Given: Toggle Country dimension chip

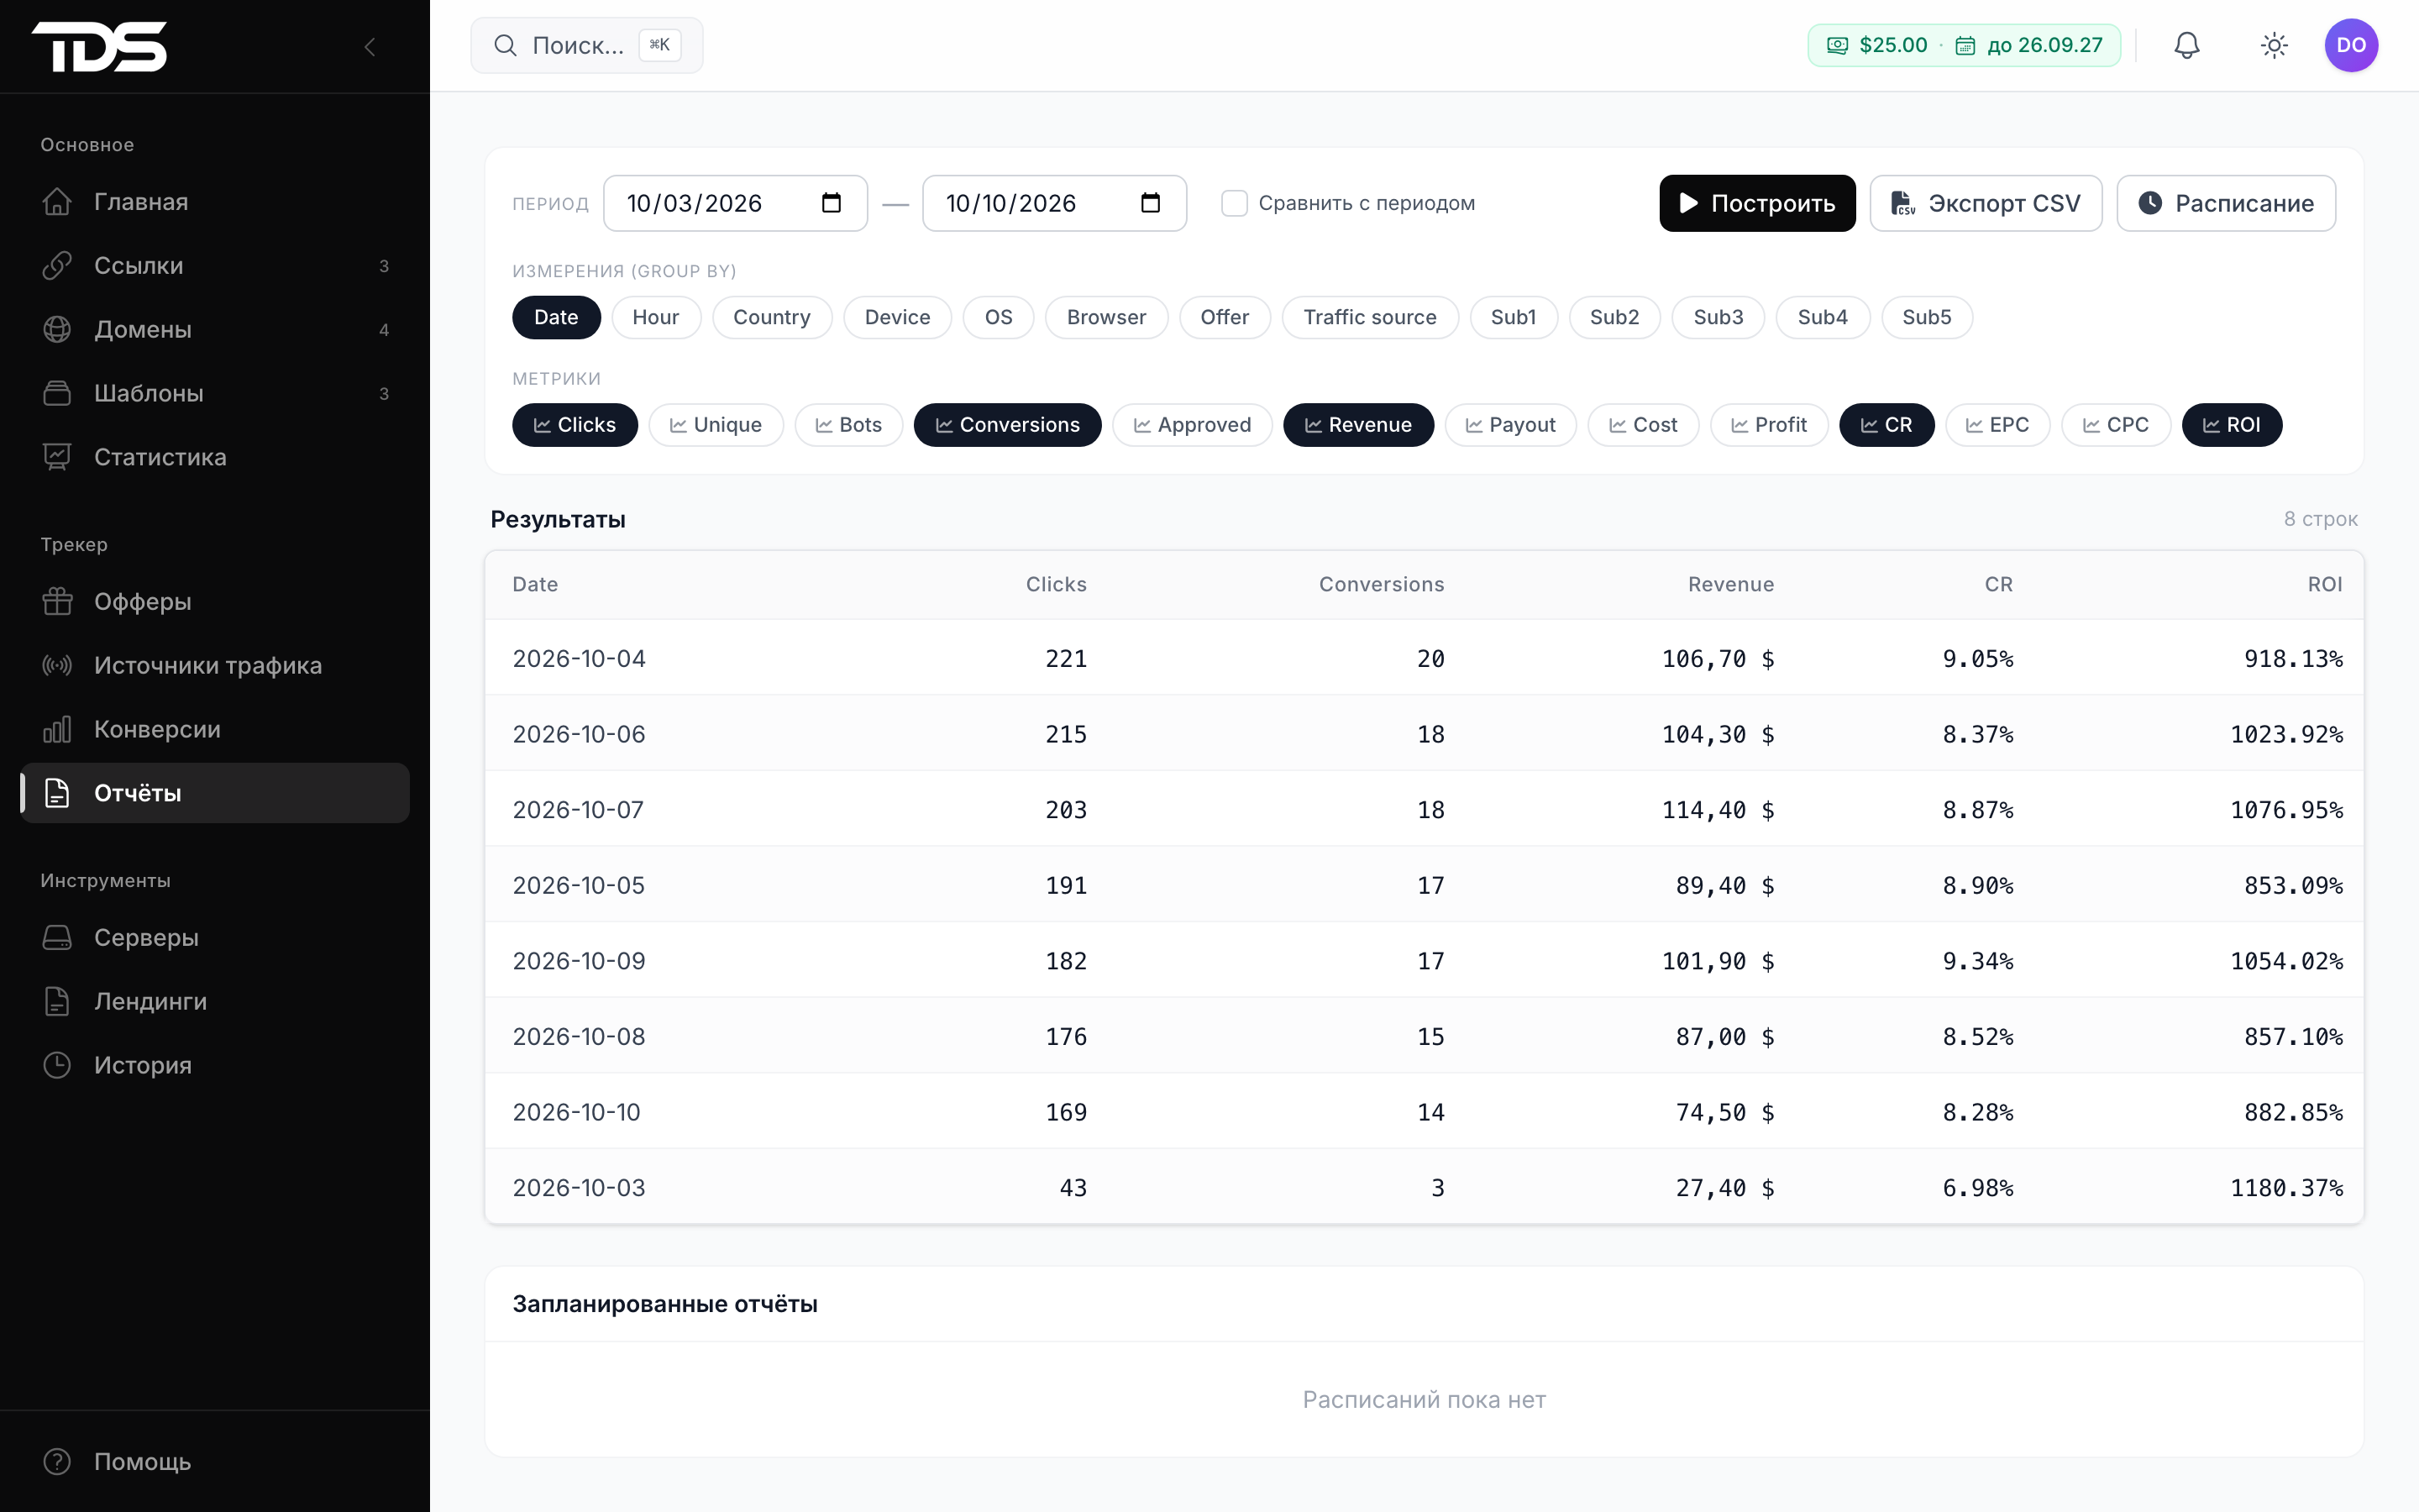Looking at the screenshot, I should (772, 318).
